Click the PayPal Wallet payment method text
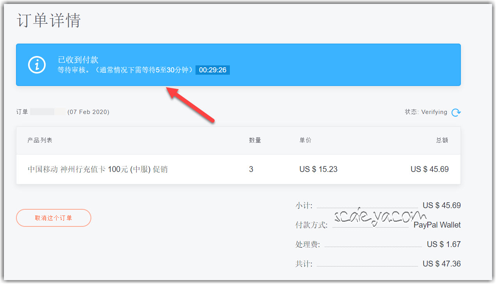 [x=437, y=225]
